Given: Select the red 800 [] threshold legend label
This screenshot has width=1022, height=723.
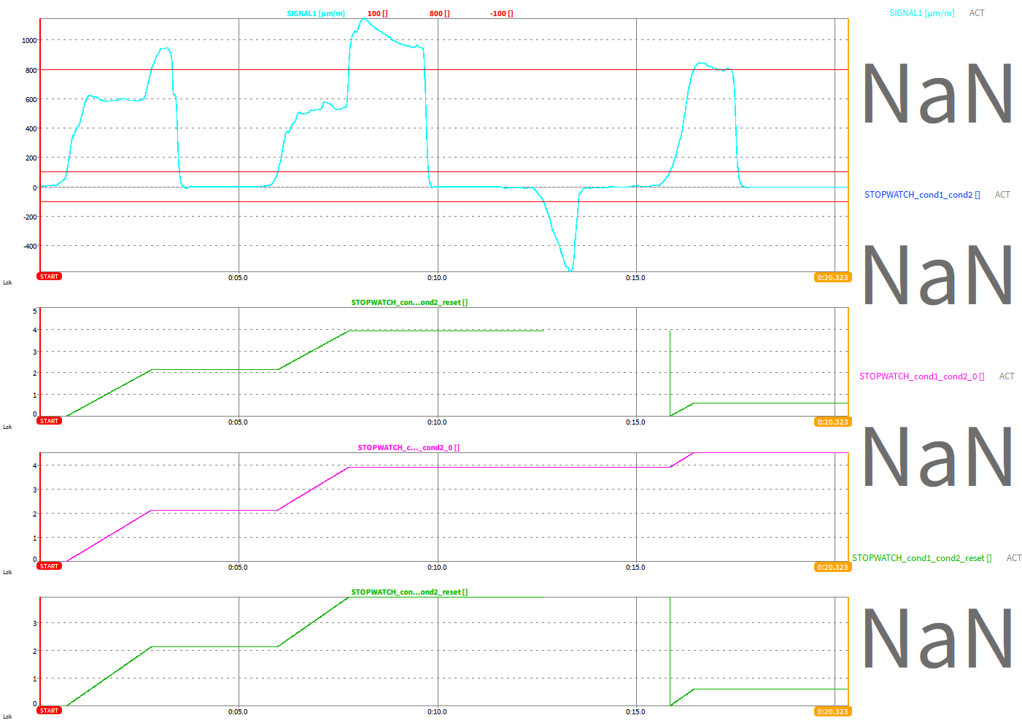Looking at the screenshot, I should (439, 14).
